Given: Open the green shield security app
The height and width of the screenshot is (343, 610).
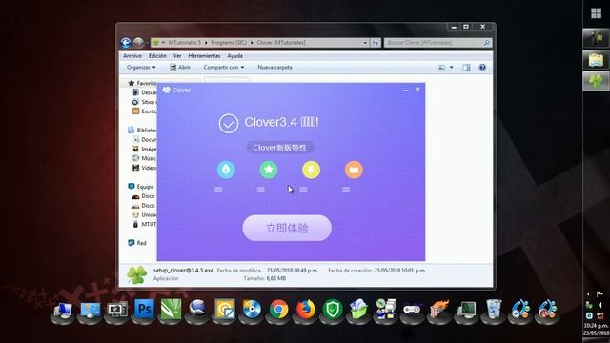Looking at the screenshot, I should click(x=333, y=310).
